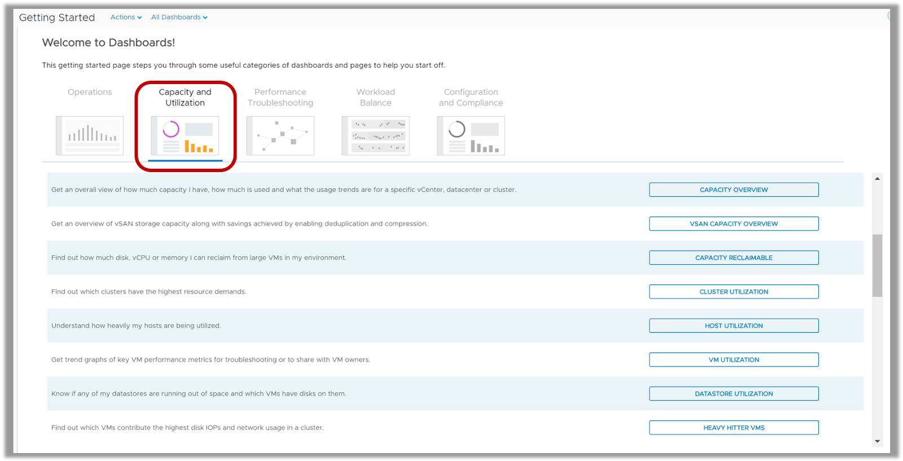Switch to Performance Troubleshooting tab label
Viewport: 903px width, 461px height.
tap(280, 97)
